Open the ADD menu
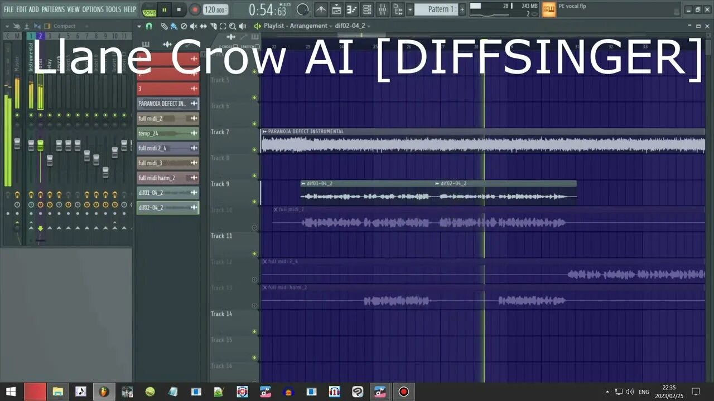Screen dimensions: 714x401 [34, 9]
